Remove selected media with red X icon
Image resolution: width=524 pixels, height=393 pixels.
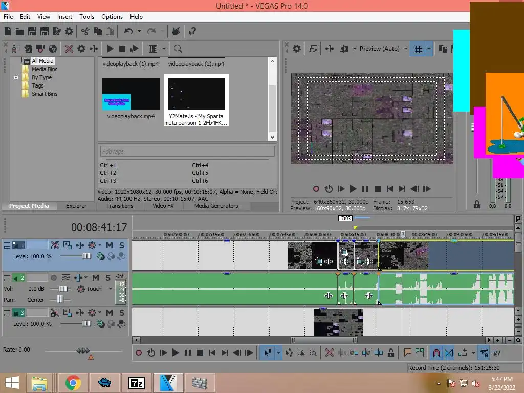69,49
